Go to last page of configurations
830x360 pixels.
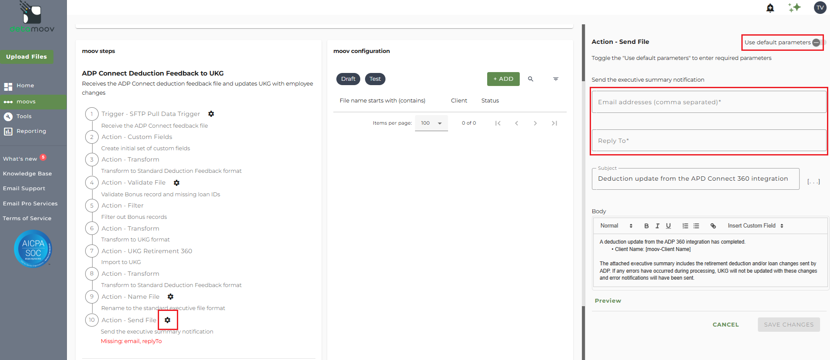point(554,123)
